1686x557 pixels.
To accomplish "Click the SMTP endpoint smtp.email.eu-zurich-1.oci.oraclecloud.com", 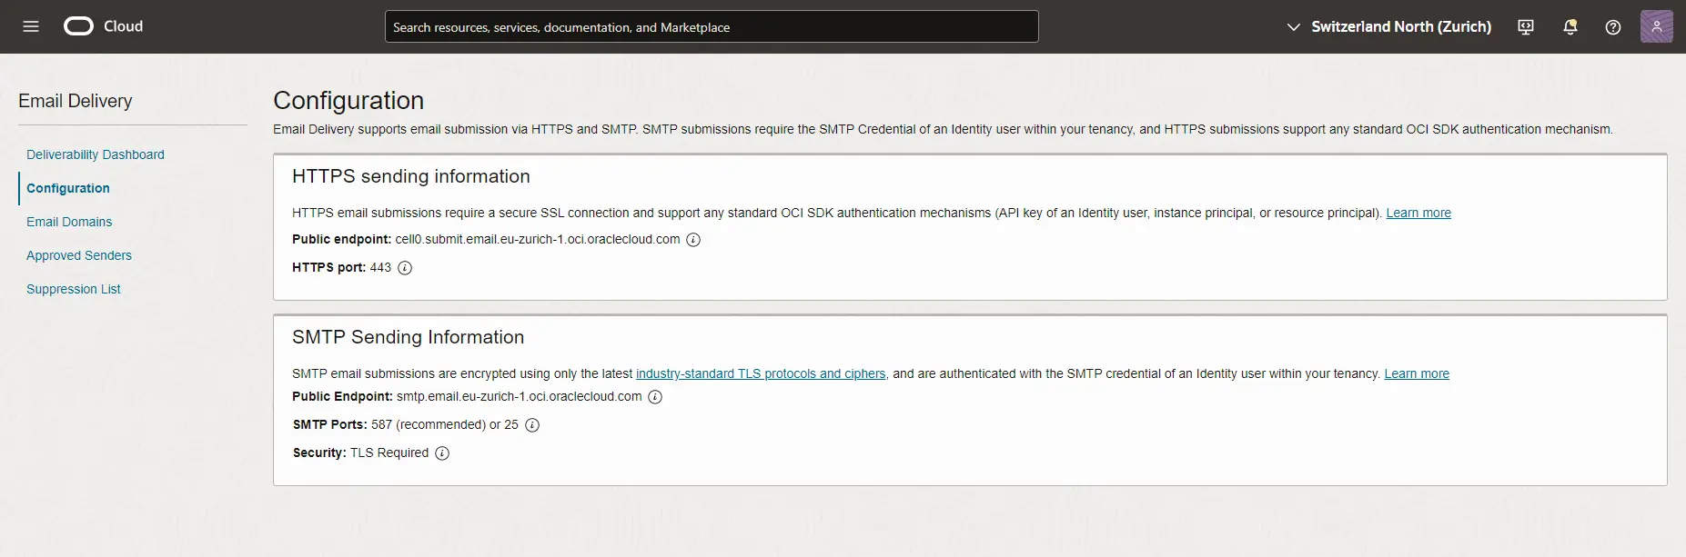I will (520, 396).
